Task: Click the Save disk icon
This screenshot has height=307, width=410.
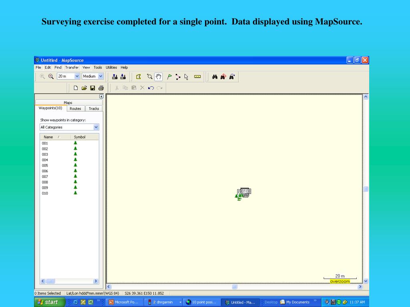Action: 92,88
